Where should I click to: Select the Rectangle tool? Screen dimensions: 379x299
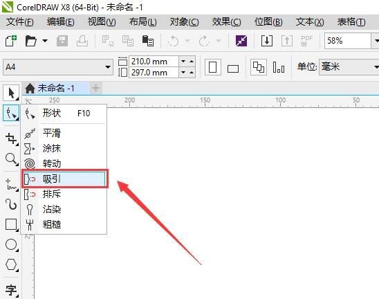11,224
